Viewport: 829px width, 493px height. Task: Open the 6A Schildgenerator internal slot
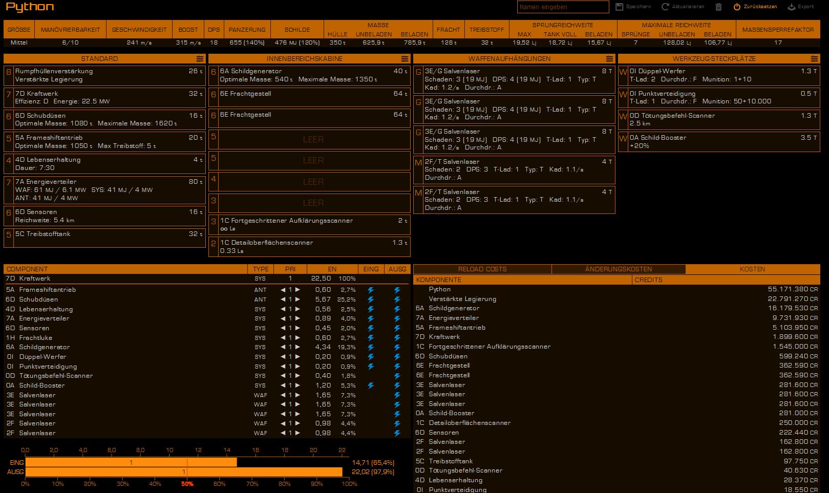pyautogui.click(x=309, y=75)
